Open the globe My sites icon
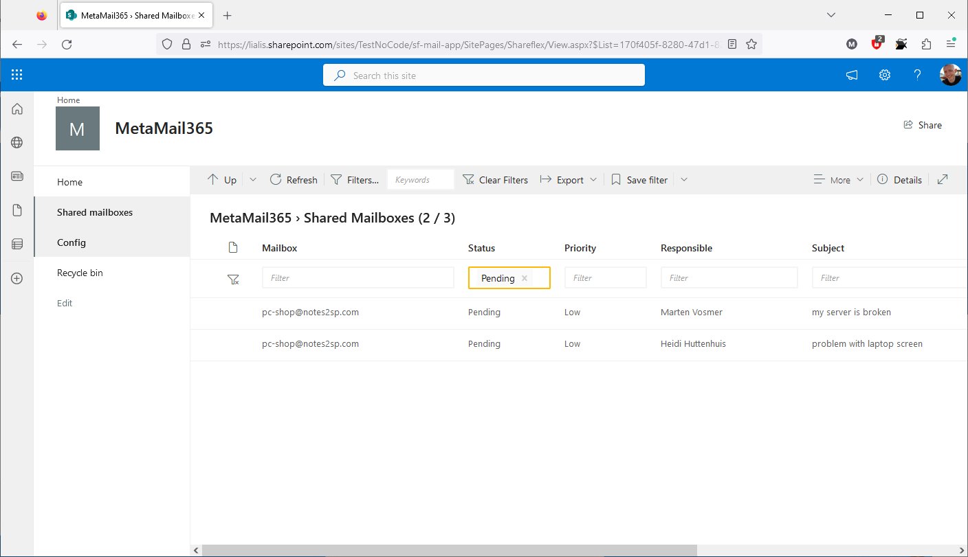Image resolution: width=968 pixels, height=557 pixels. coord(17,142)
